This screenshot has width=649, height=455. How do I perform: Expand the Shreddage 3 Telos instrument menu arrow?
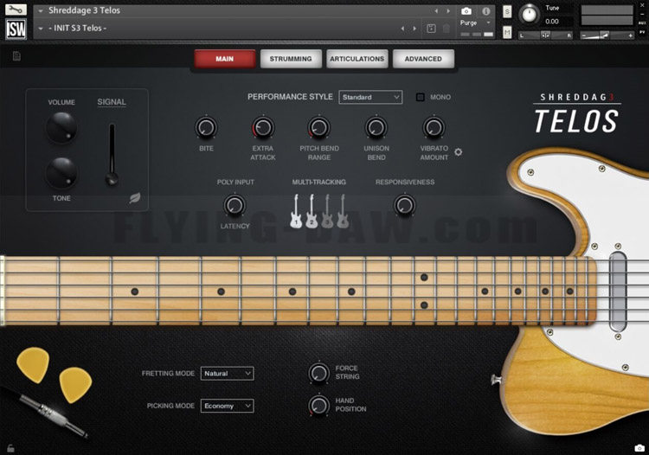pyautogui.click(x=41, y=11)
